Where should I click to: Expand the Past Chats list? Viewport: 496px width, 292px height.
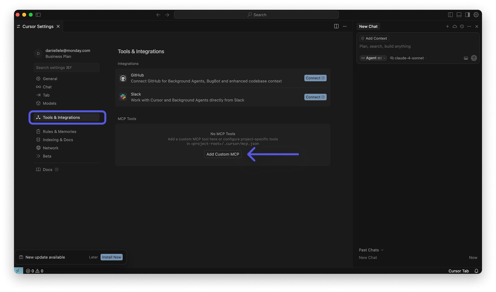371,250
